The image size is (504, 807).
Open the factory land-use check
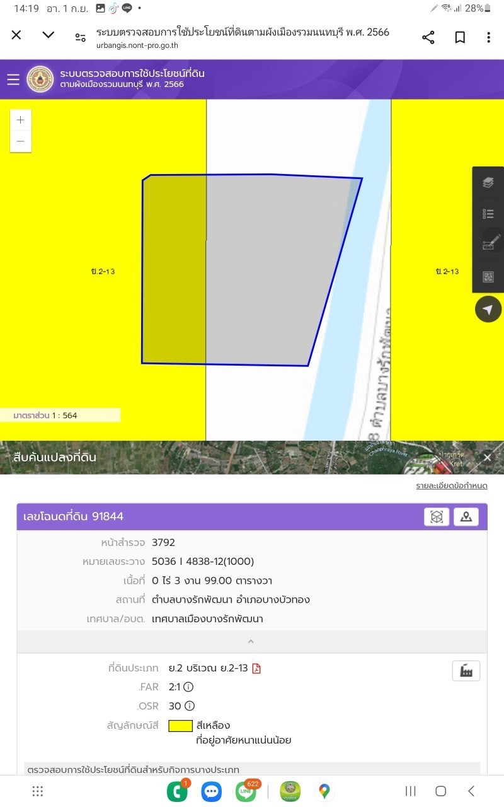[466, 671]
